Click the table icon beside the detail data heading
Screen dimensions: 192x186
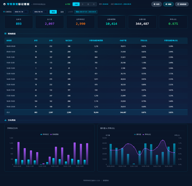pyautogui.click(x=5, y=34)
